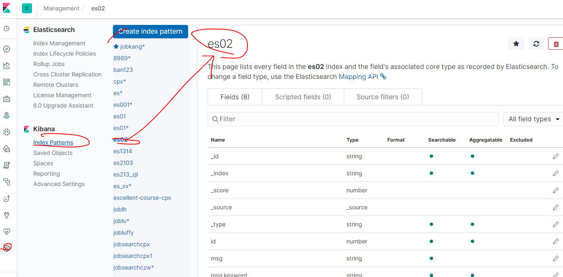Open Cross Cluster Replication
Image resolution: width=563 pixels, height=277 pixels.
(67, 74)
